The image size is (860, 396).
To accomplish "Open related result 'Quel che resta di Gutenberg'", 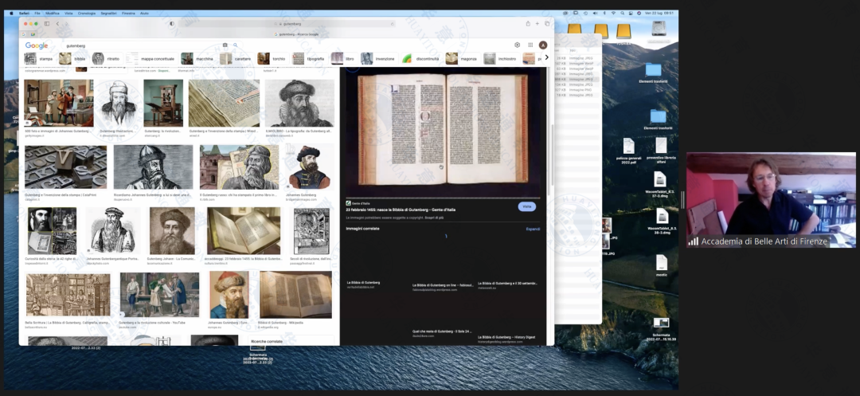I will click(x=442, y=331).
